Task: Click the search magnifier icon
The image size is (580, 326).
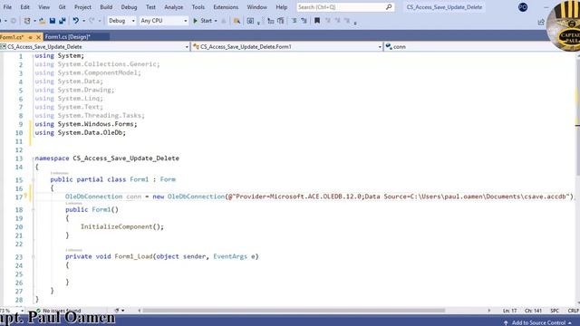Action: (x=389, y=7)
